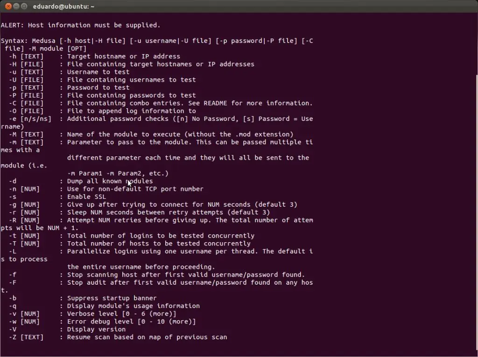Click the 'Enable SSL' option description
The height and width of the screenshot is (357, 478).
pyautogui.click(x=86, y=197)
